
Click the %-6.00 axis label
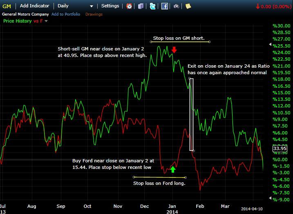(x=282, y=186)
